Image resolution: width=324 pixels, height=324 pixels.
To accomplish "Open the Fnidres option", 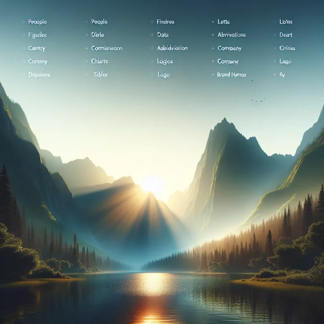I will pos(165,22).
